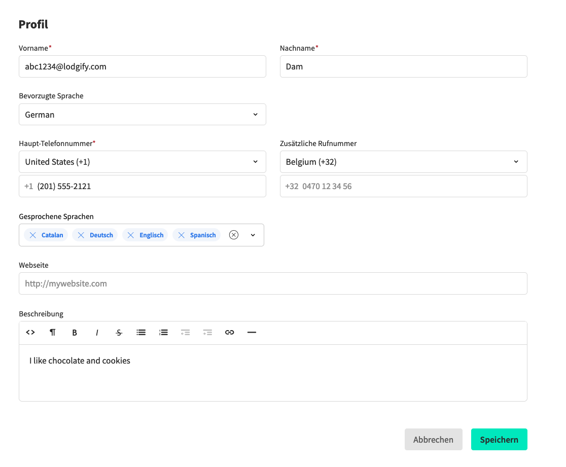The width and height of the screenshot is (566, 467).
Task: Insert a numbered list
Action: tap(163, 333)
